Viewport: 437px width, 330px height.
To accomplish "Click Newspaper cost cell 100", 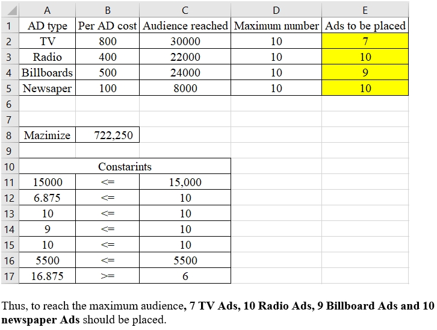I will pos(107,88).
